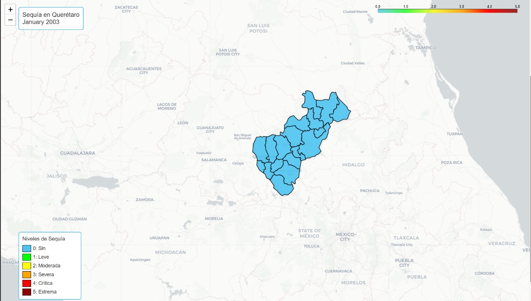Image resolution: width=531 pixels, height=301 pixels.
Task: Click the red '4: Crítica' legend swatch
Action: tap(27, 283)
